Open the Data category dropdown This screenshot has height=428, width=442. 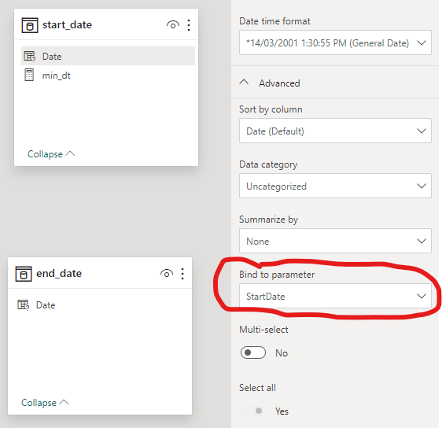click(335, 186)
